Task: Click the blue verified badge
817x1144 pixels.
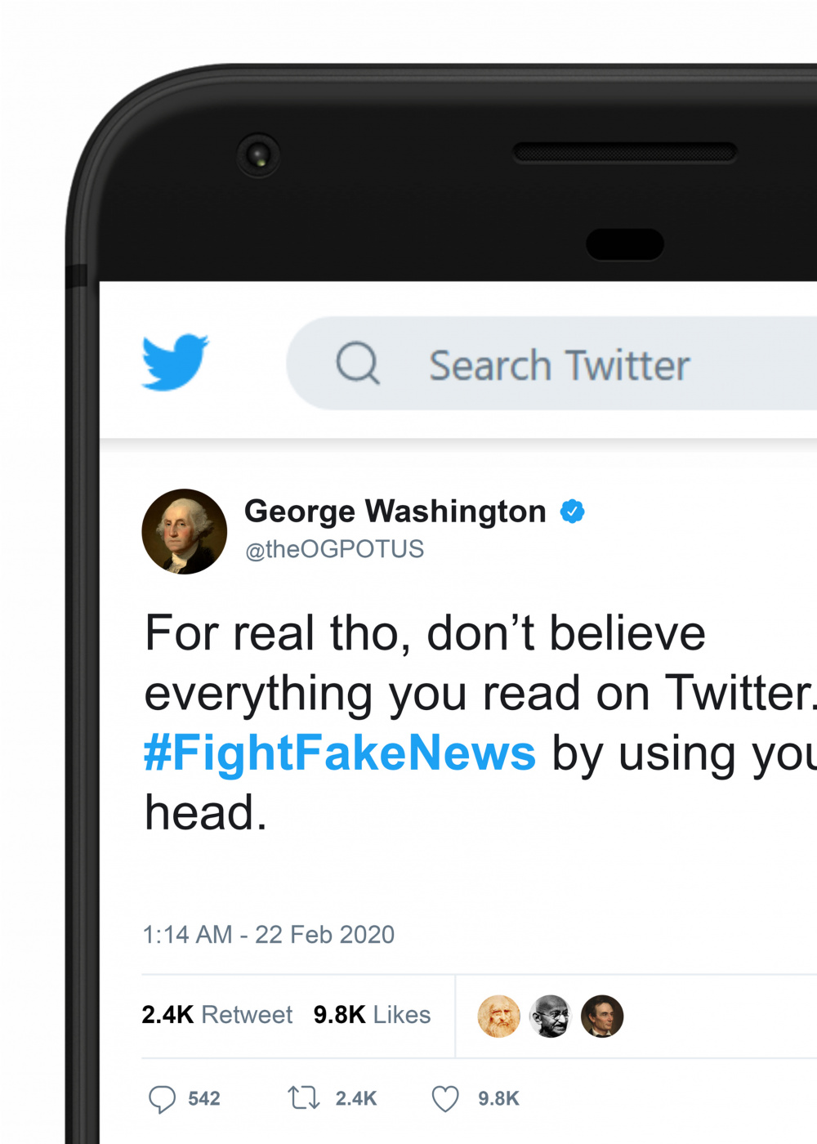Action: coord(572,512)
